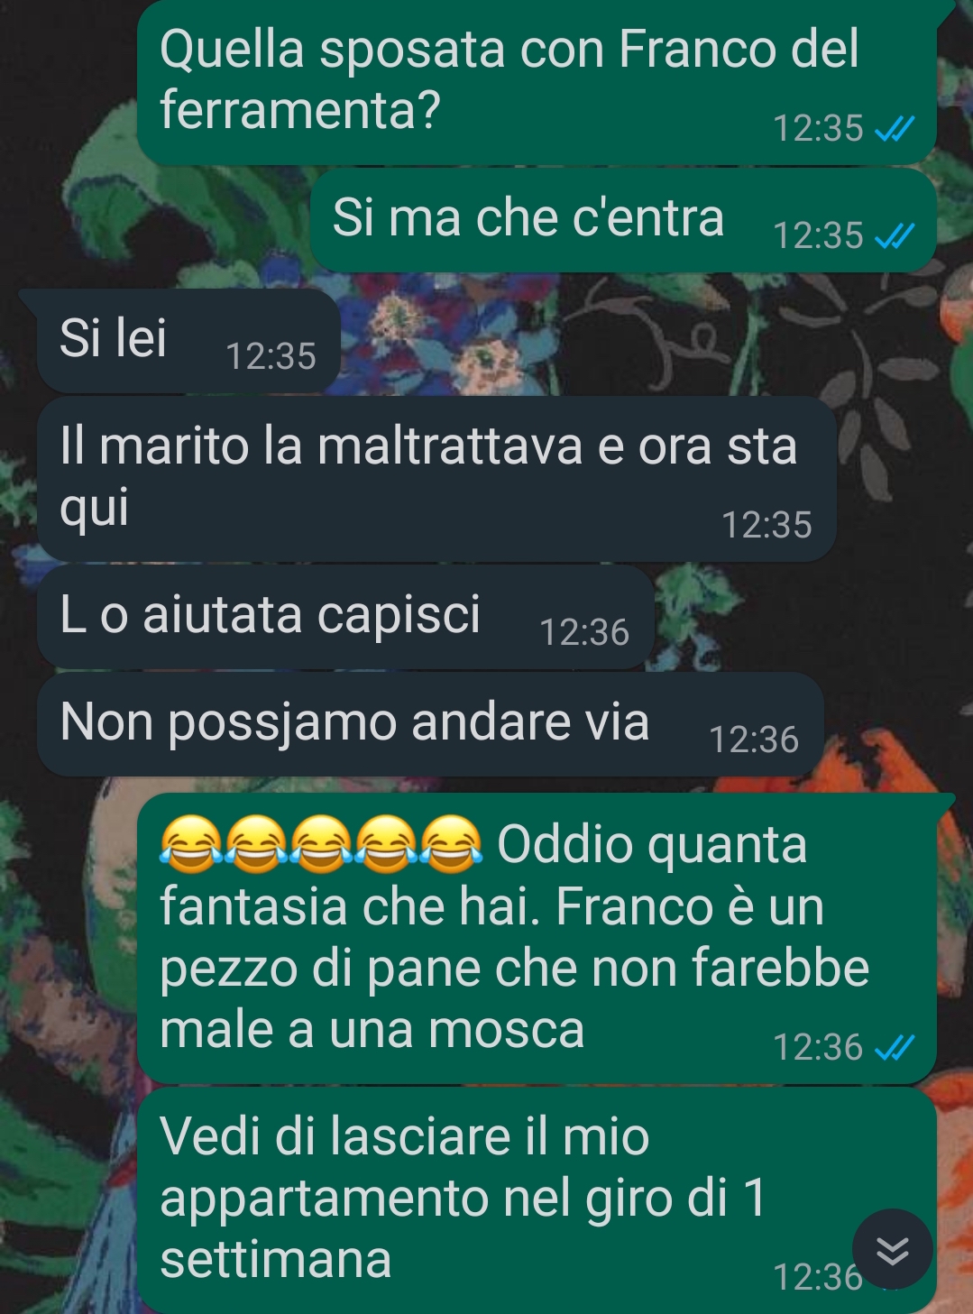Tap 12:35 timestamp on 'Il marito' message
Image resolution: width=973 pixels, height=1314 pixels.
tap(766, 525)
